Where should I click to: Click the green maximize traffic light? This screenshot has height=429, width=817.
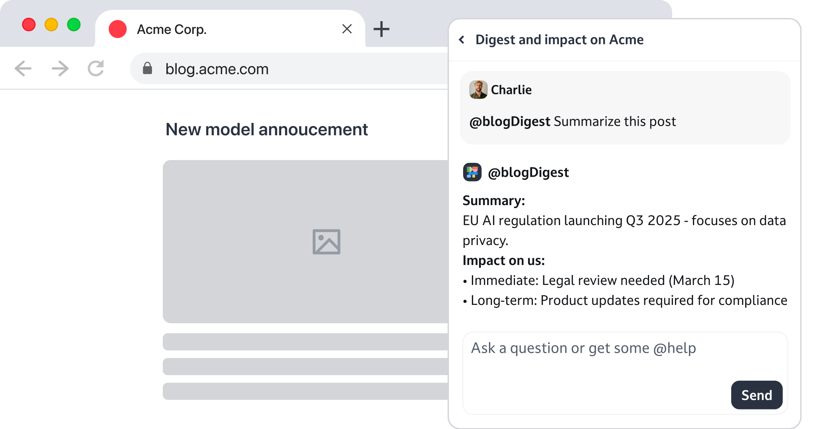[x=74, y=25]
